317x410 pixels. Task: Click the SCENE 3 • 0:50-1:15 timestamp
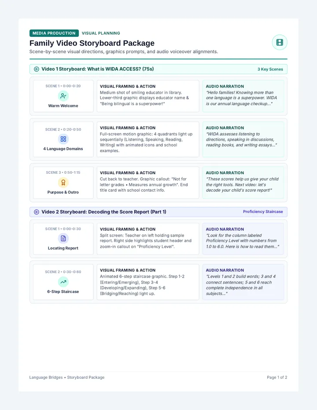tap(63, 172)
